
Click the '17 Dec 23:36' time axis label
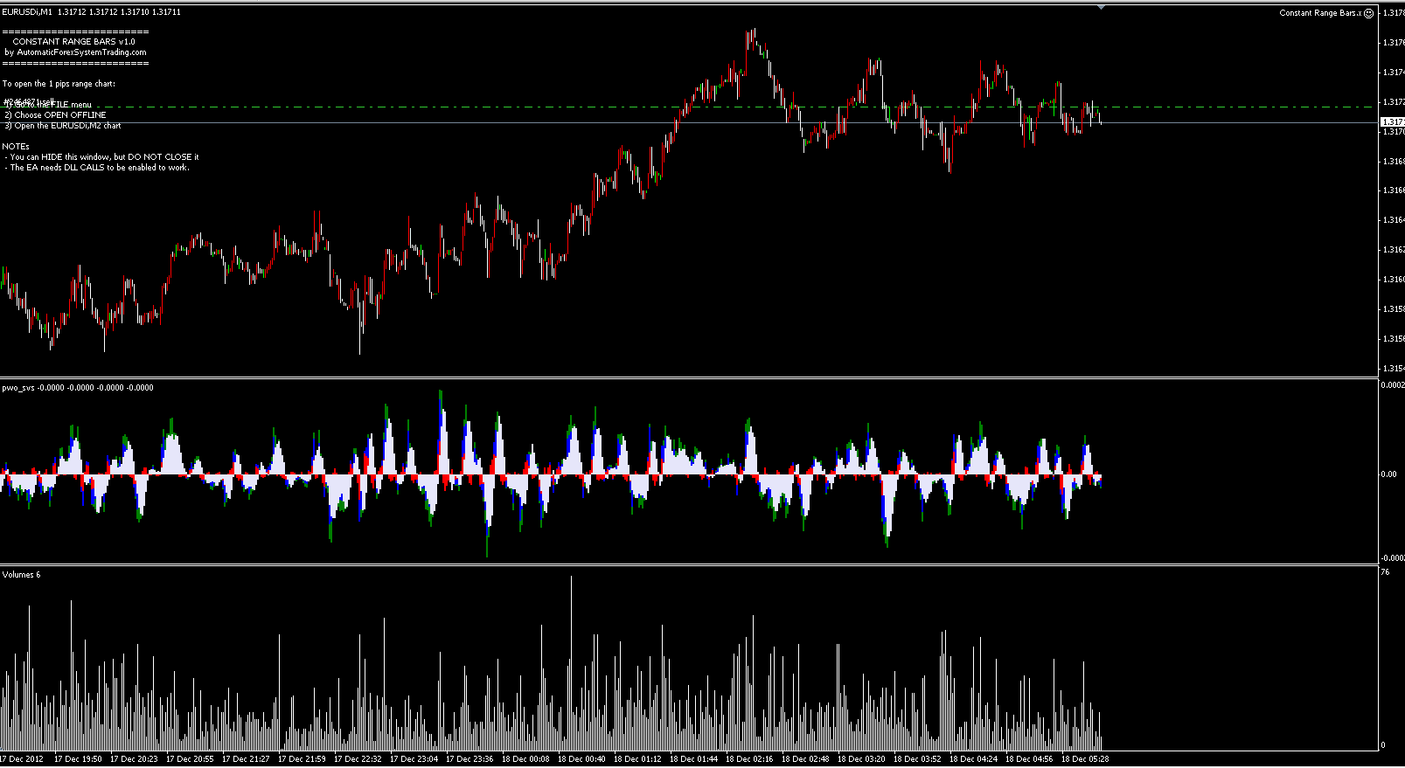click(x=470, y=759)
